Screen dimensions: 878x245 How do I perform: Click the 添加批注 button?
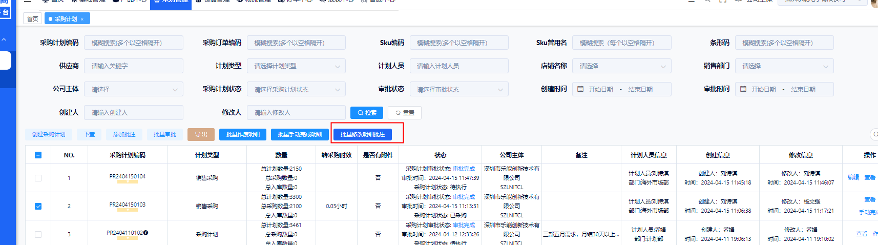coord(124,134)
